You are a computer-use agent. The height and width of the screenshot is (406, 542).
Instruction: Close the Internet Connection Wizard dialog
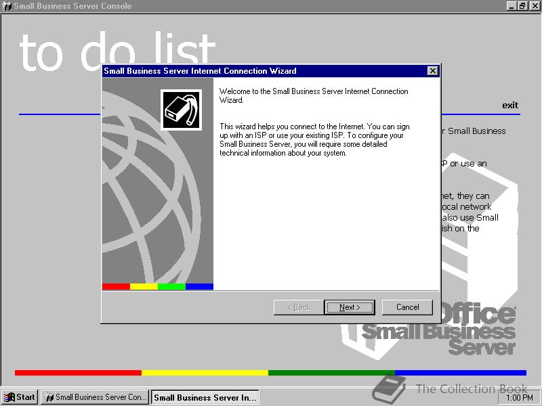(432, 71)
